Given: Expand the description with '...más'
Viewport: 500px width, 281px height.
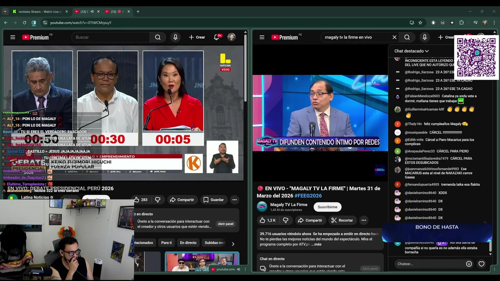Looking at the screenshot, I should pos(316,244).
